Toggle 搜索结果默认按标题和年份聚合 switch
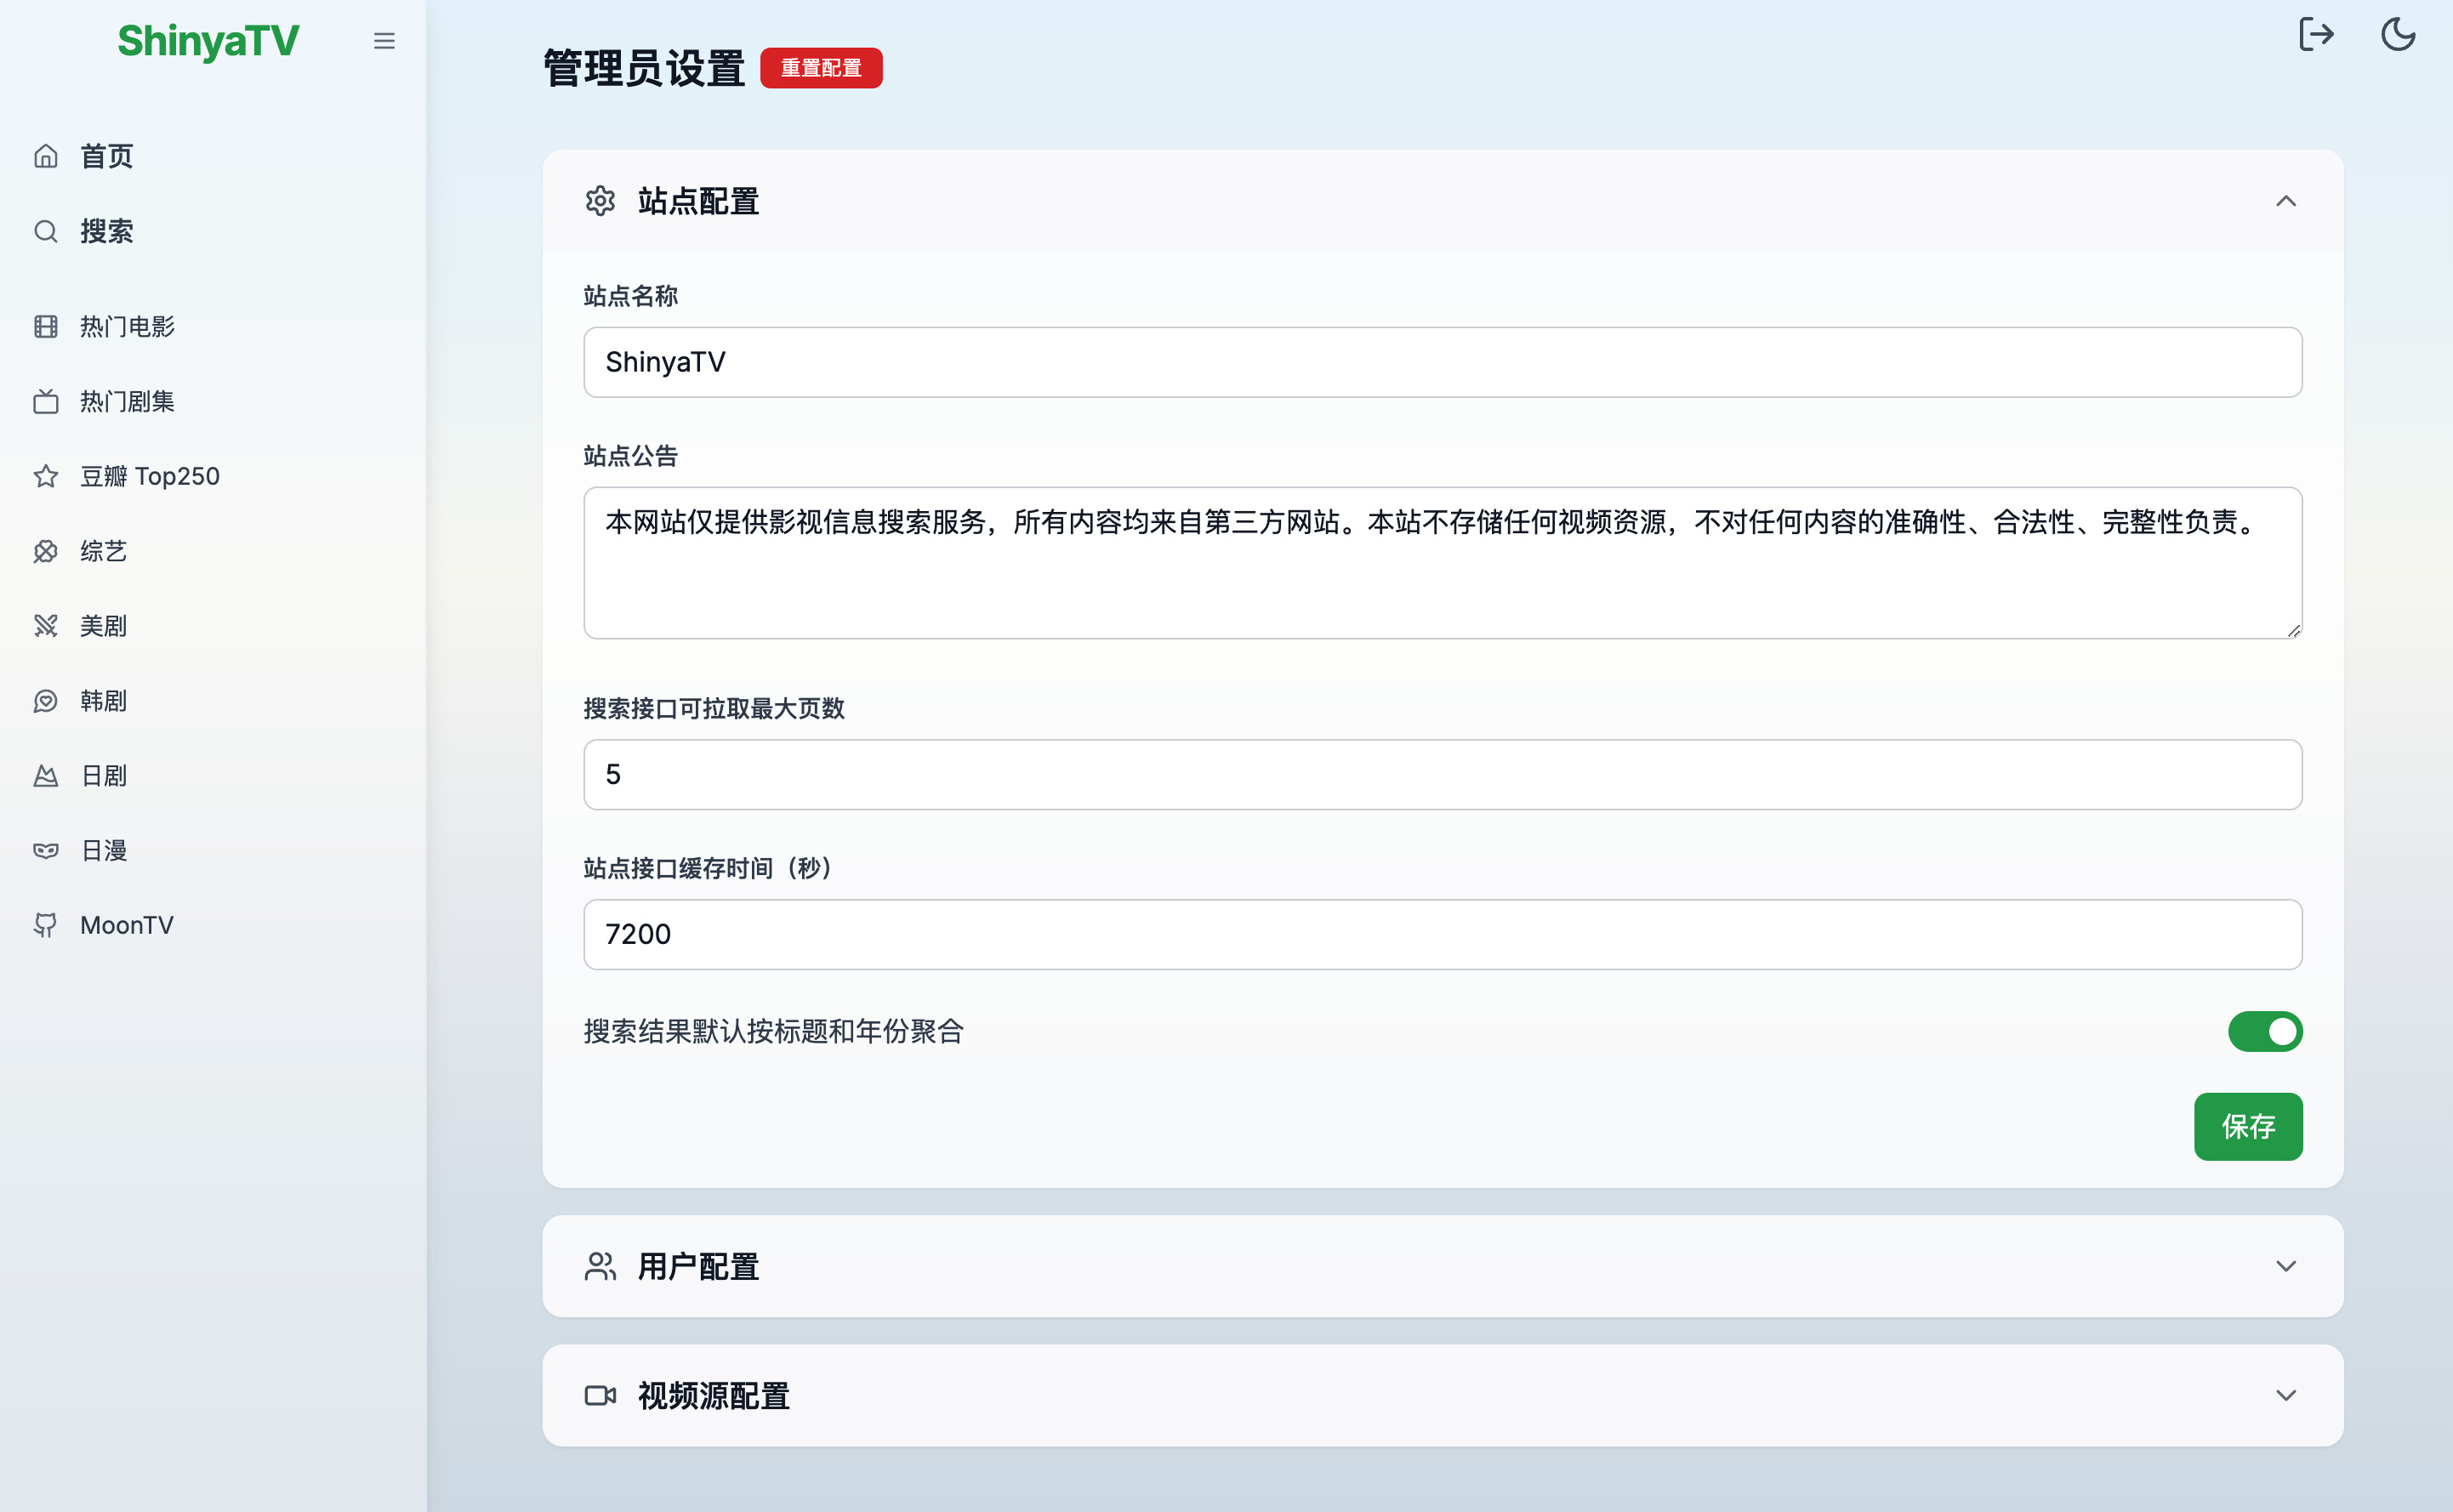2453x1512 pixels. point(2265,1031)
